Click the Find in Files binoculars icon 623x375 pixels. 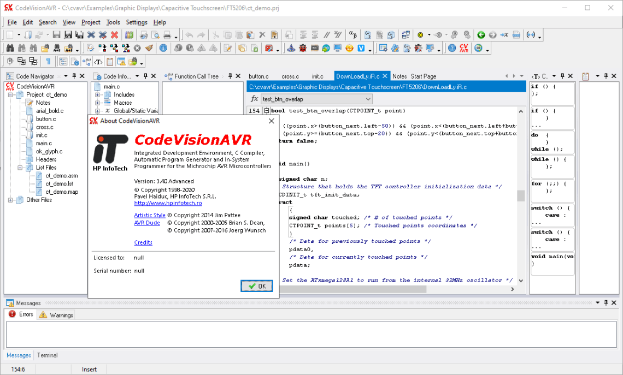[44, 47]
